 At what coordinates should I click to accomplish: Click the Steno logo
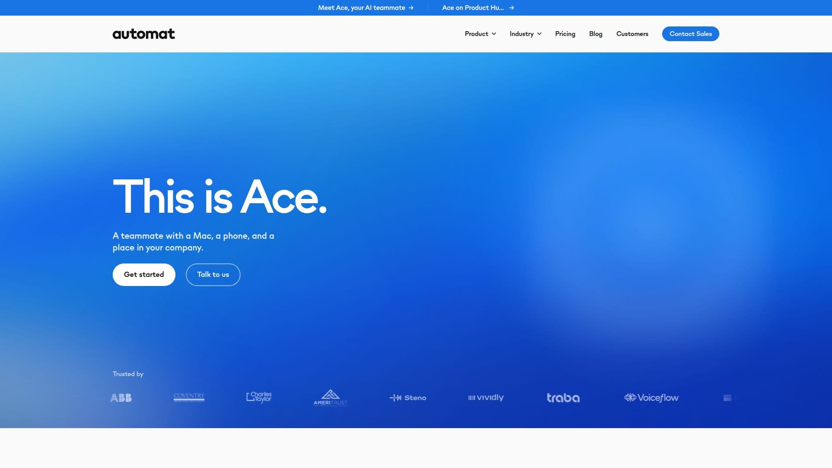tap(408, 398)
